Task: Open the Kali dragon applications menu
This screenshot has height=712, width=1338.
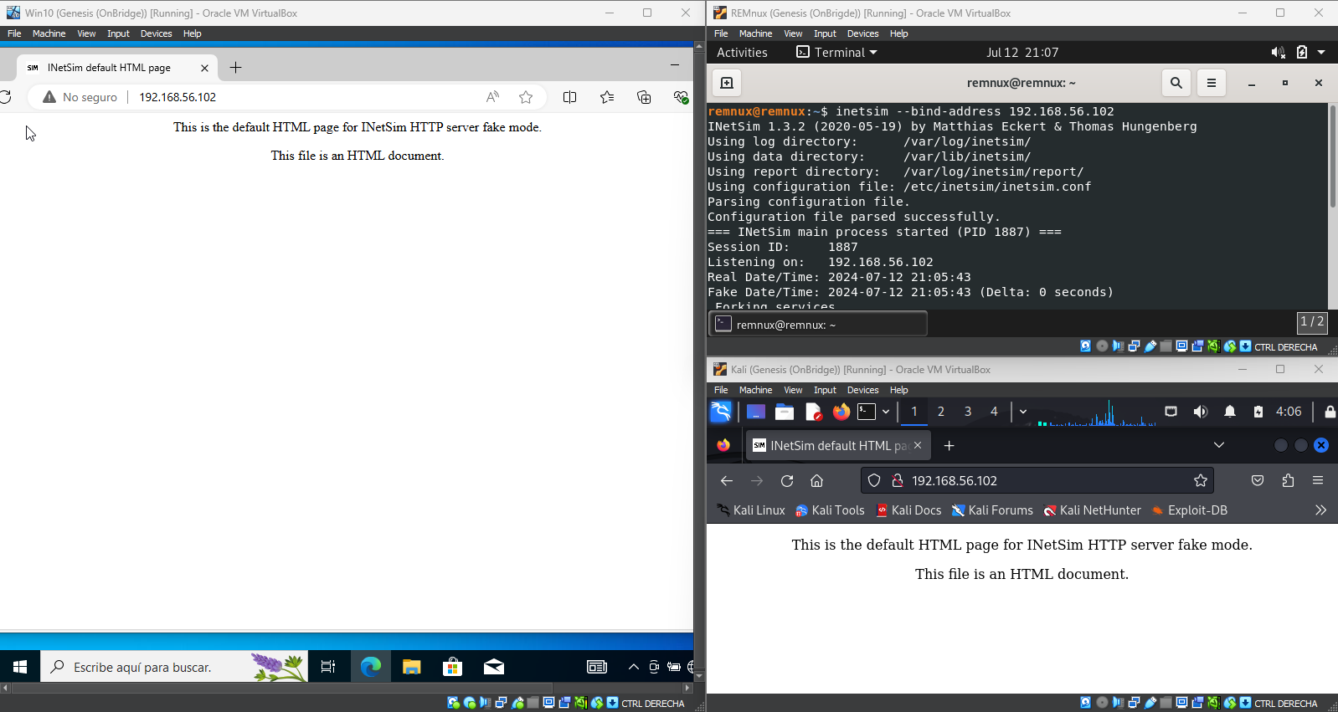Action: tap(721, 412)
